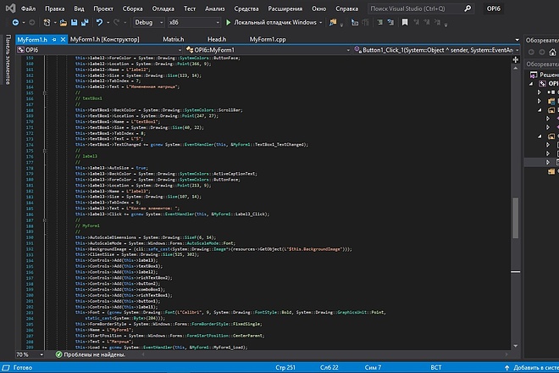Expand the debugger target dropdown arrow
The image size is (559, 373).
[320, 23]
